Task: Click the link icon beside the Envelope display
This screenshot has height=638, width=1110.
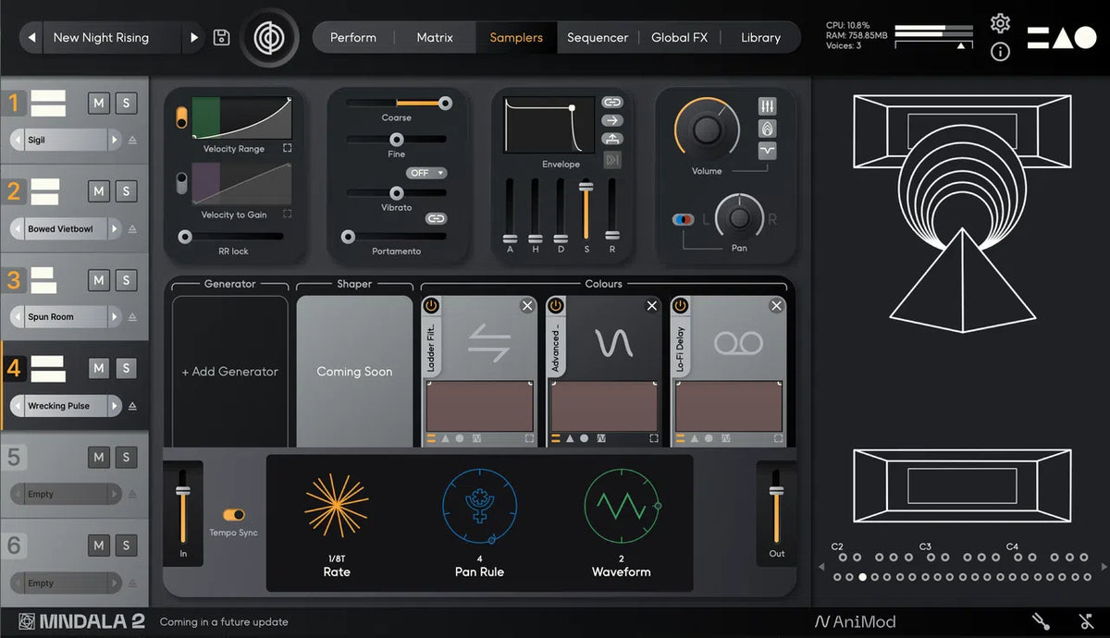Action: coord(612,102)
